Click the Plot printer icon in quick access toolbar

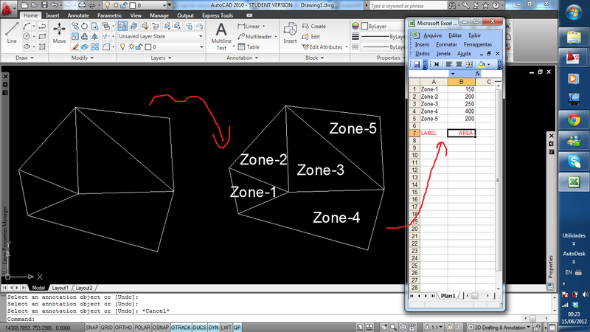[x=82, y=5]
